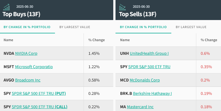The width and height of the screenshot is (221, 111).
Task: Open the McDonalds Corp link
Action: (145, 80)
